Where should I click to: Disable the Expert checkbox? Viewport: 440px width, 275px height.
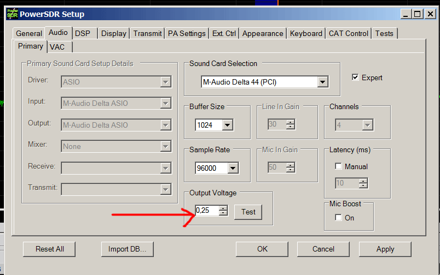pyautogui.click(x=355, y=77)
